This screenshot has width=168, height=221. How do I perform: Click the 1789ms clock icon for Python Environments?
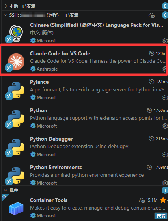click(149, 167)
